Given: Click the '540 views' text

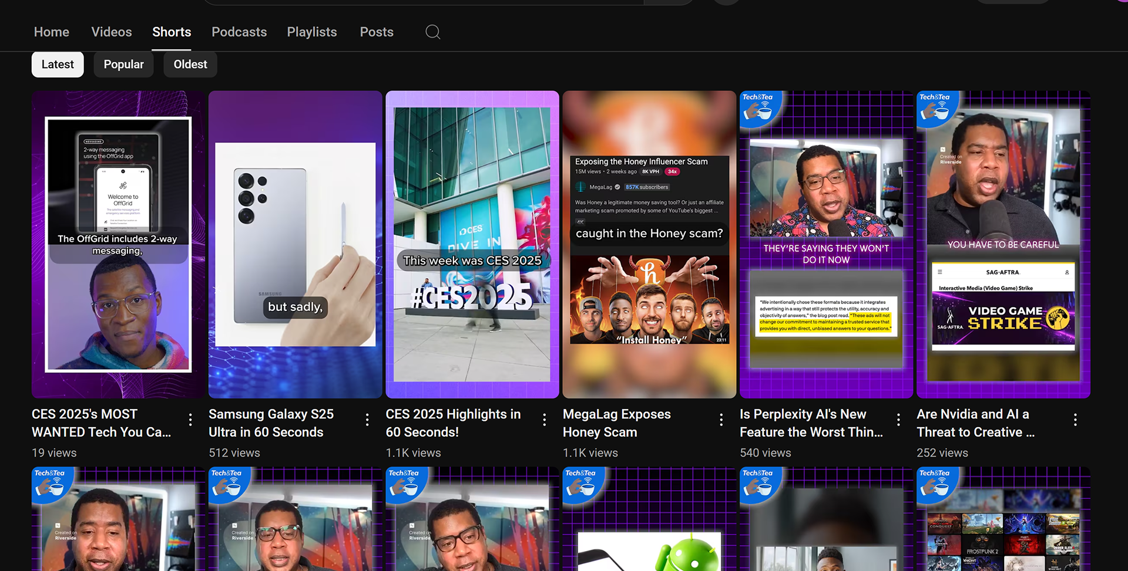Looking at the screenshot, I should 766,453.
